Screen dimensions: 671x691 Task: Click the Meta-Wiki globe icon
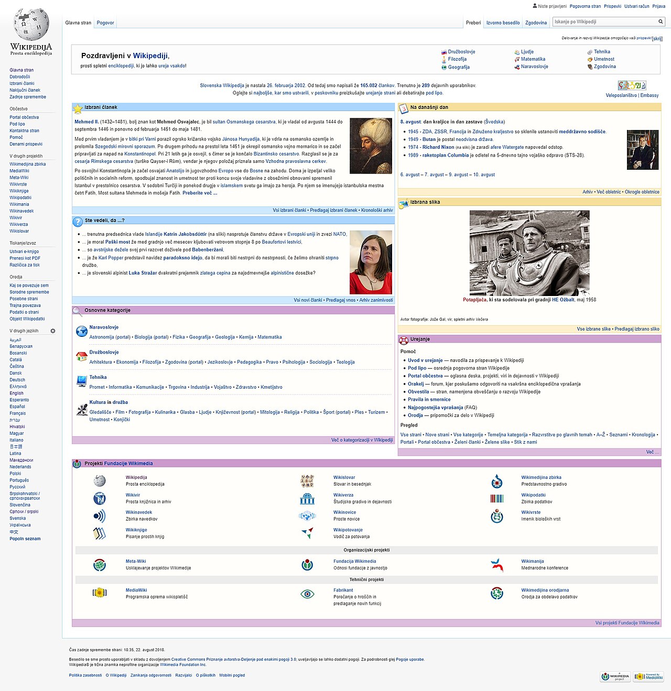pos(100,565)
